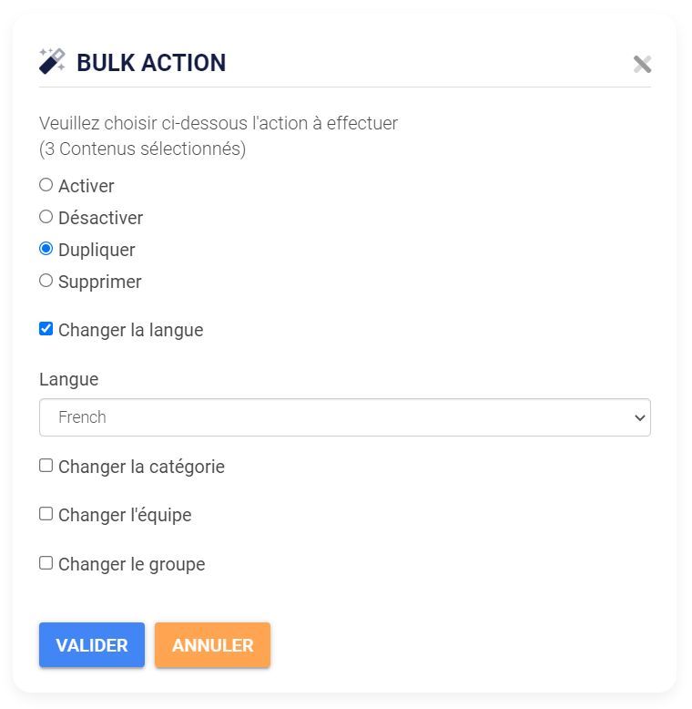Click the Activer label text

pyautogui.click(x=86, y=186)
